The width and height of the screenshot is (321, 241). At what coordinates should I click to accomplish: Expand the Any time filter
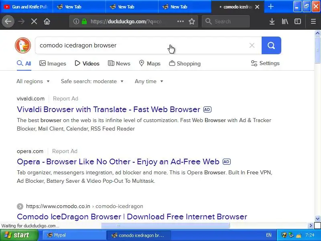[x=149, y=82]
